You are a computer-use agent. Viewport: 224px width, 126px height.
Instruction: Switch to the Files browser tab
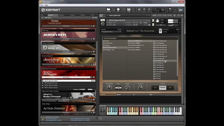(x=42, y=15)
